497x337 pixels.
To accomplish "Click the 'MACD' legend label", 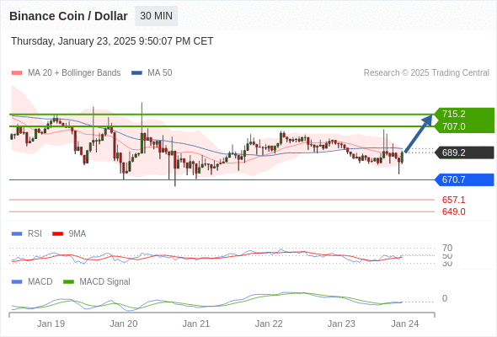I will 40,282.
